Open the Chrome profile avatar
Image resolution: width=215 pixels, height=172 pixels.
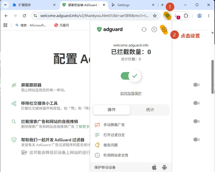pyautogui.click(x=199, y=16)
